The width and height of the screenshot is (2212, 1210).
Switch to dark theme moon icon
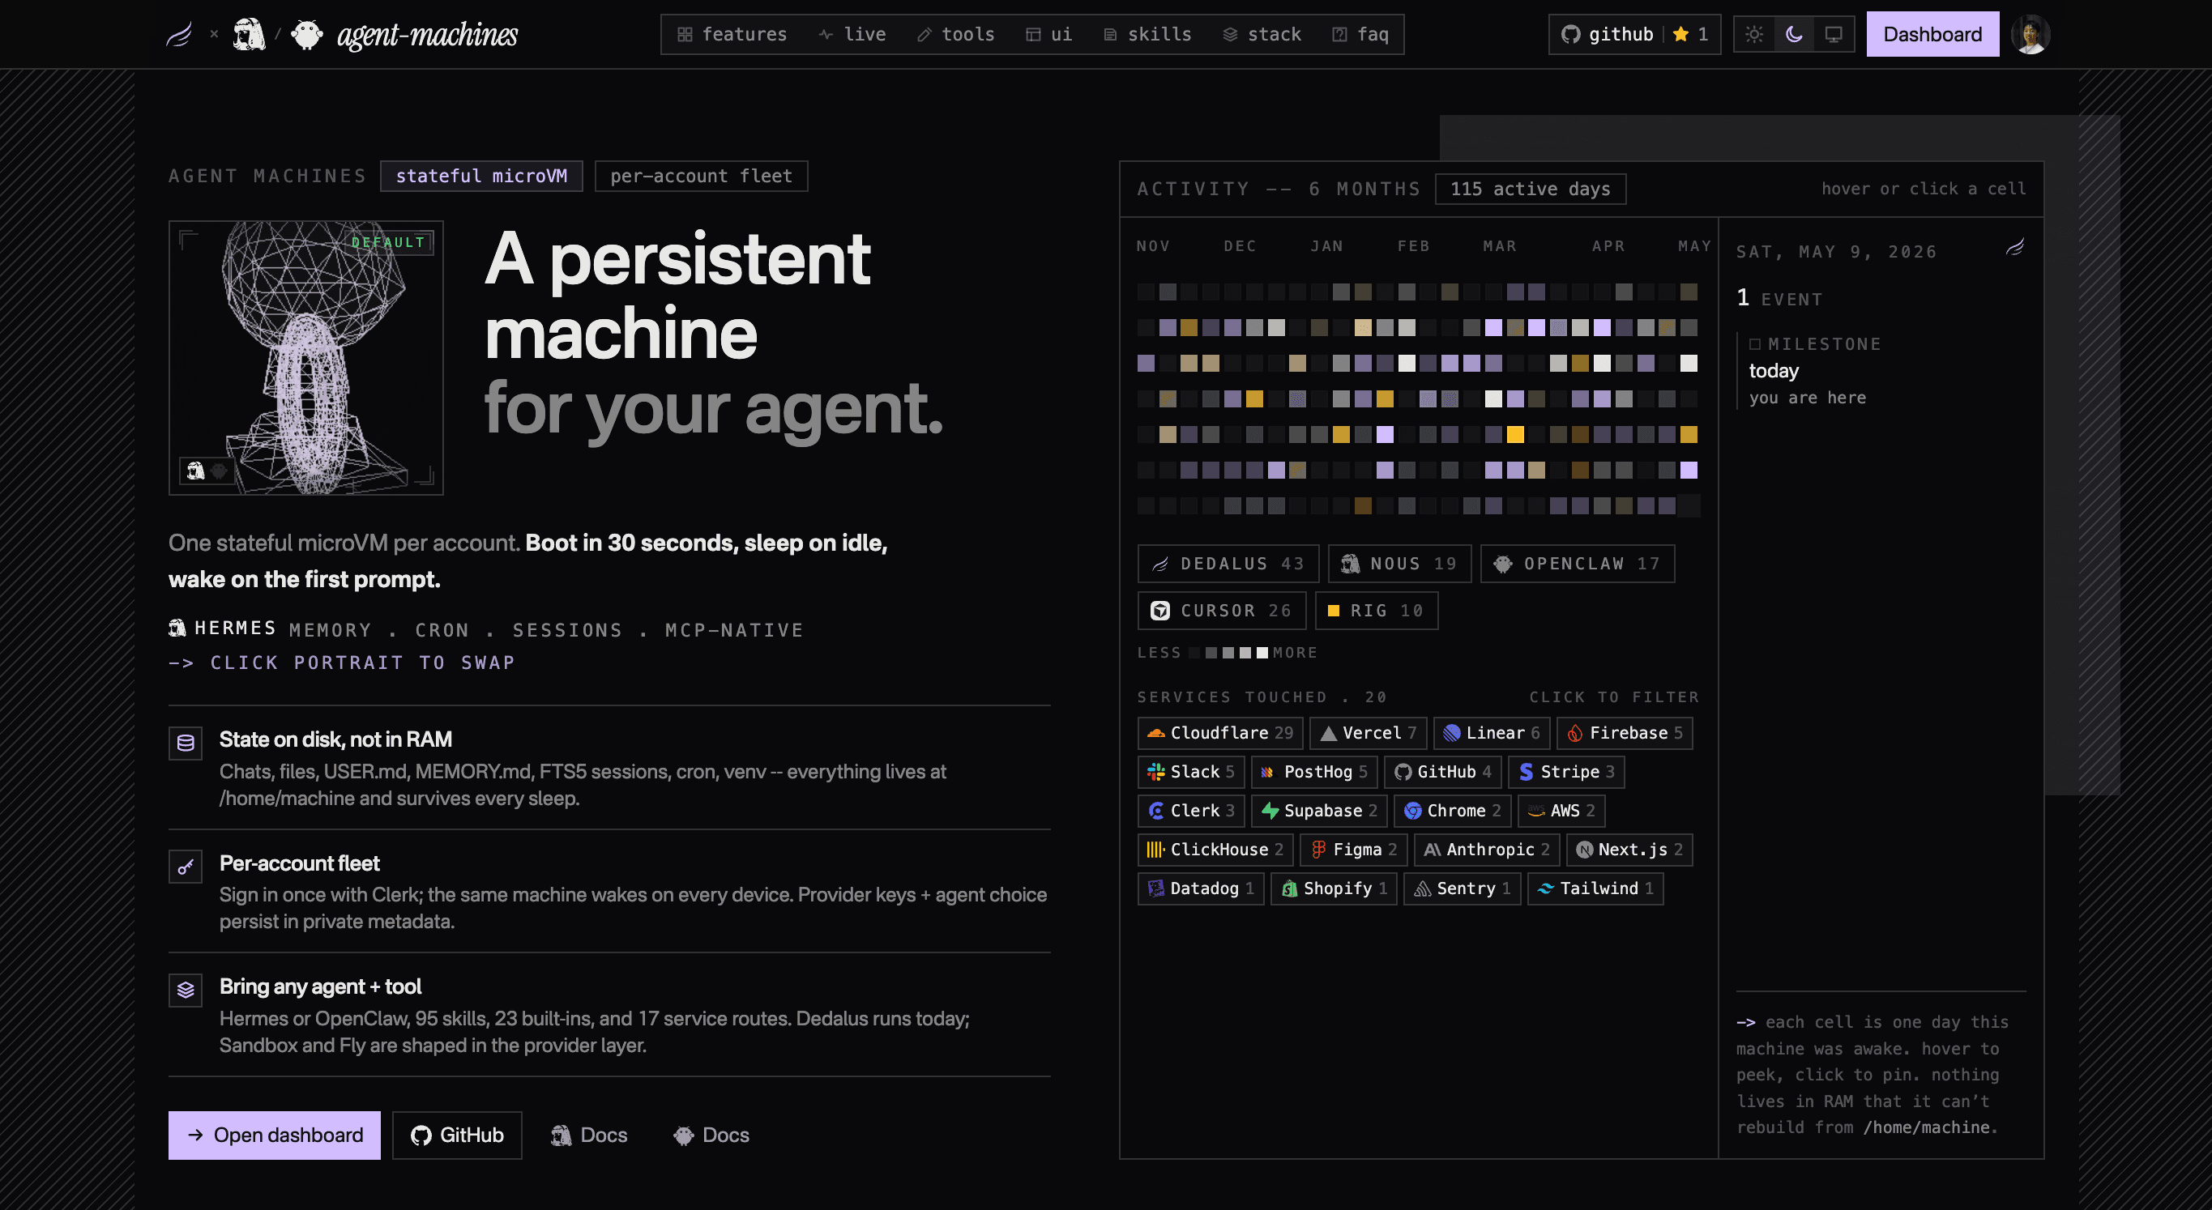pyautogui.click(x=1794, y=34)
